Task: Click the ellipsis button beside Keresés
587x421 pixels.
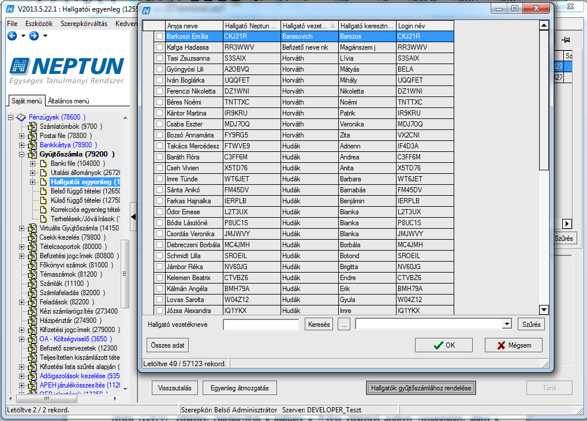Action: click(344, 325)
